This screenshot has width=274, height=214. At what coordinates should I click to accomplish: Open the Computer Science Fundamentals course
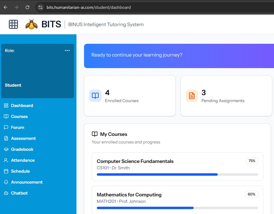click(135, 161)
